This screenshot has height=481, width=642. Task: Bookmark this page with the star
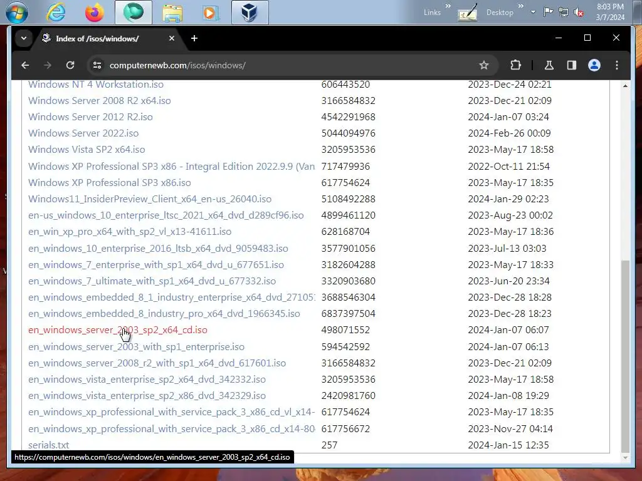tap(484, 65)
